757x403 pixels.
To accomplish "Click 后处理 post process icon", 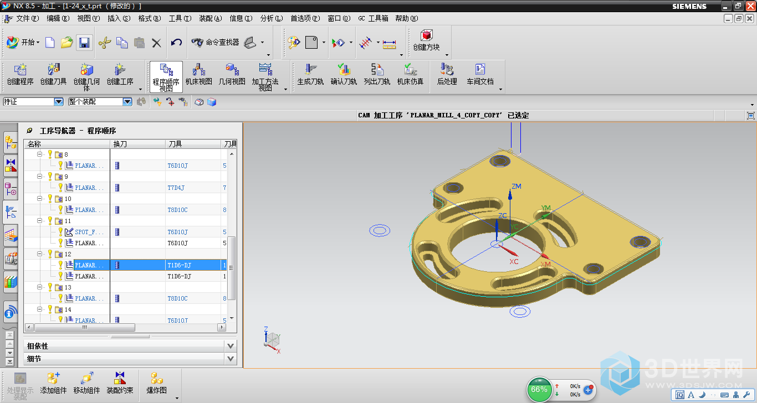I will pyautogui.click(x=447, y=74).
